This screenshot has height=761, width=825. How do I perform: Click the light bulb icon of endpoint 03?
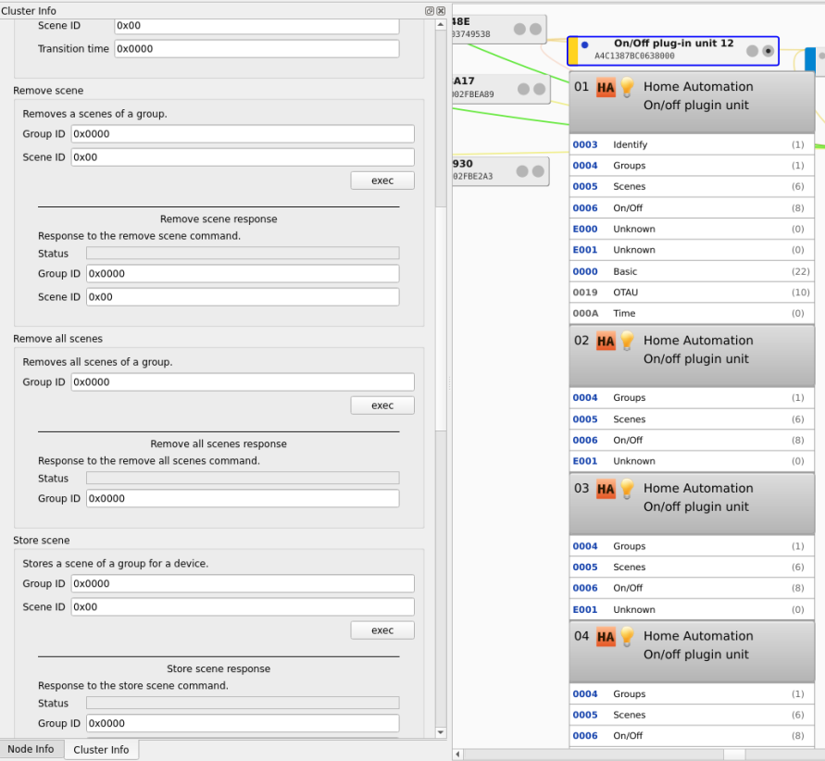[627, 489]
